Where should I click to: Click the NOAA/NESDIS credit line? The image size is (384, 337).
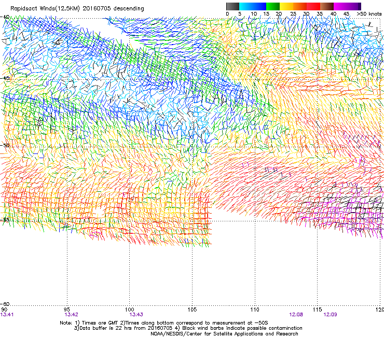click(224, 334)
